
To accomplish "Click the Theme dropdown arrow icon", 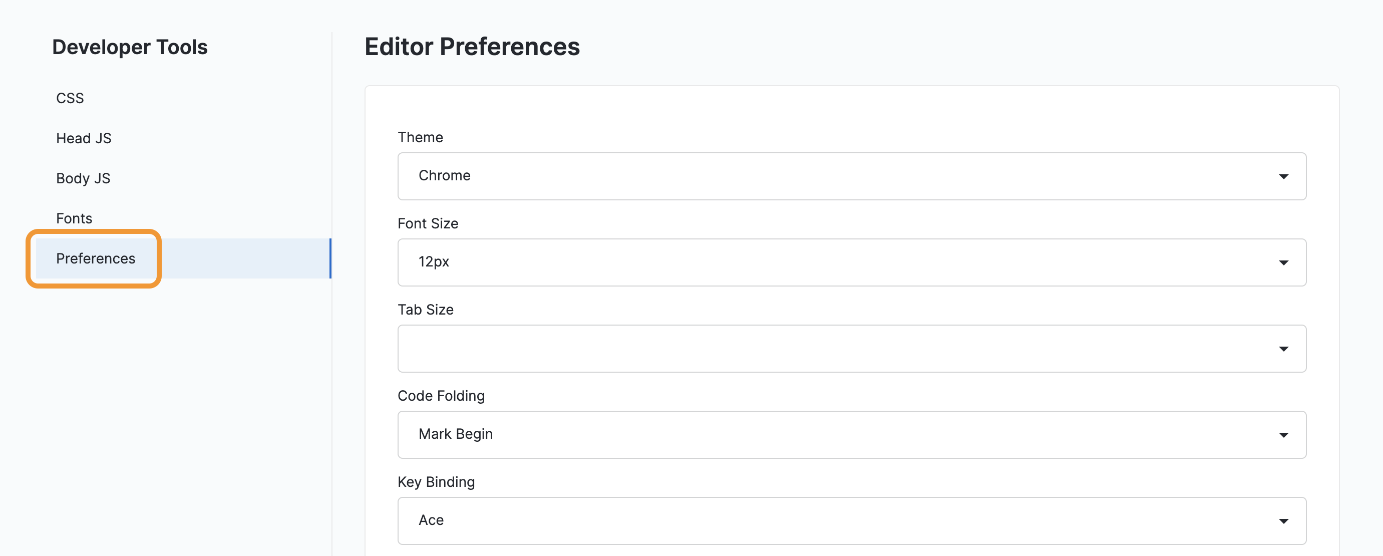I will (x=1283, y=177).
